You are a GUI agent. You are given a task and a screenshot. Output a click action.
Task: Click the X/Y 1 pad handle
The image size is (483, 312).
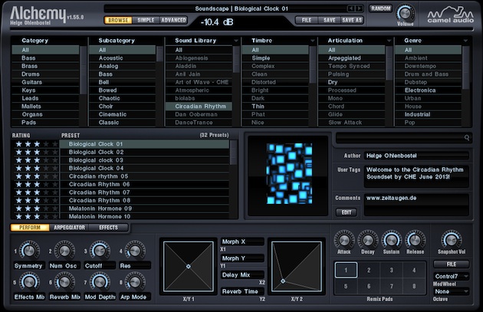188,267
